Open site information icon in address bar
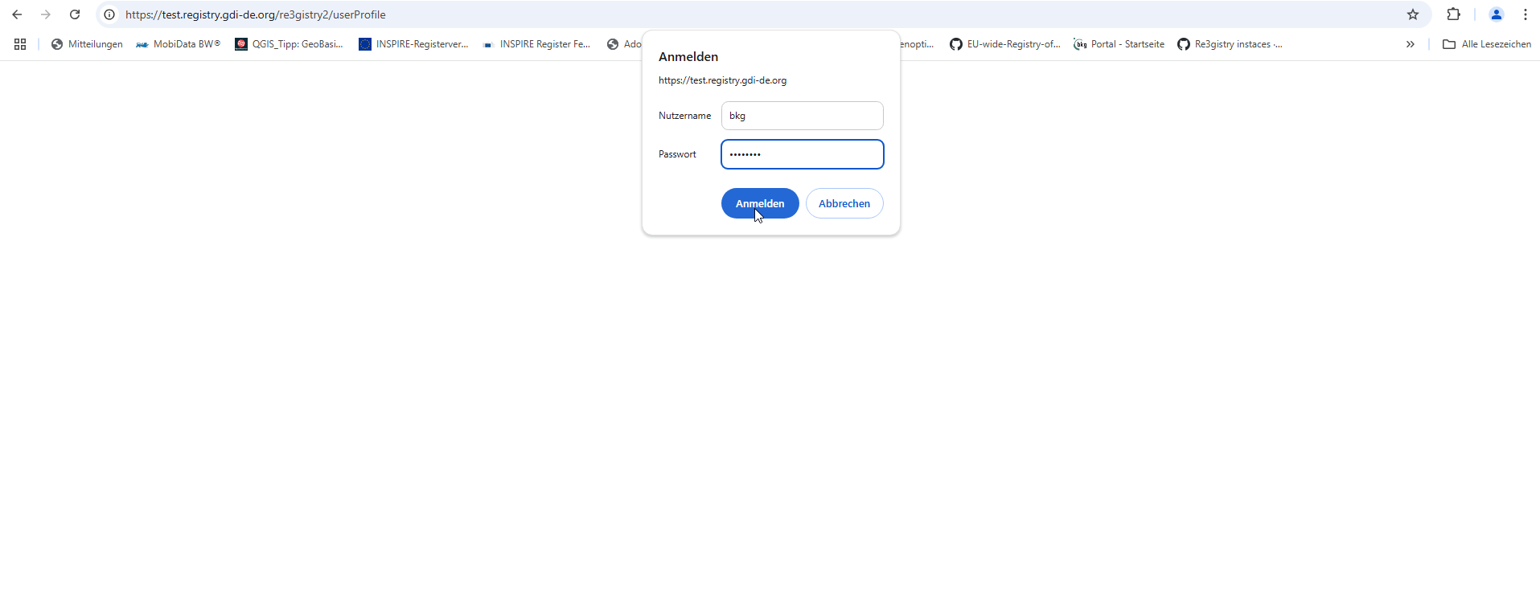 pyautogui.click(x=109, y=14)
